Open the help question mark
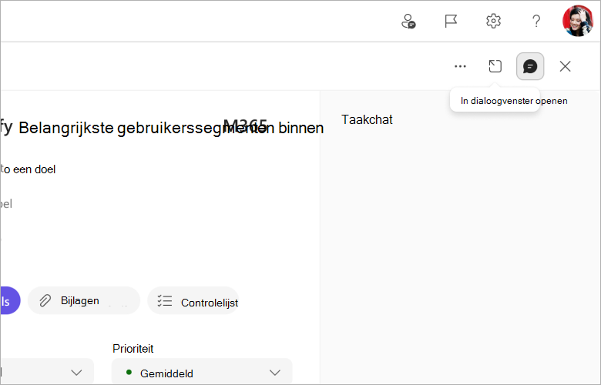 (x=536, y=21)
